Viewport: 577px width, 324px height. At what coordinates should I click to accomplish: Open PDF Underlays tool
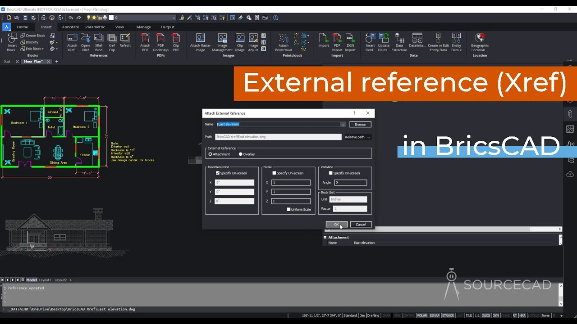tap(160, 42)
